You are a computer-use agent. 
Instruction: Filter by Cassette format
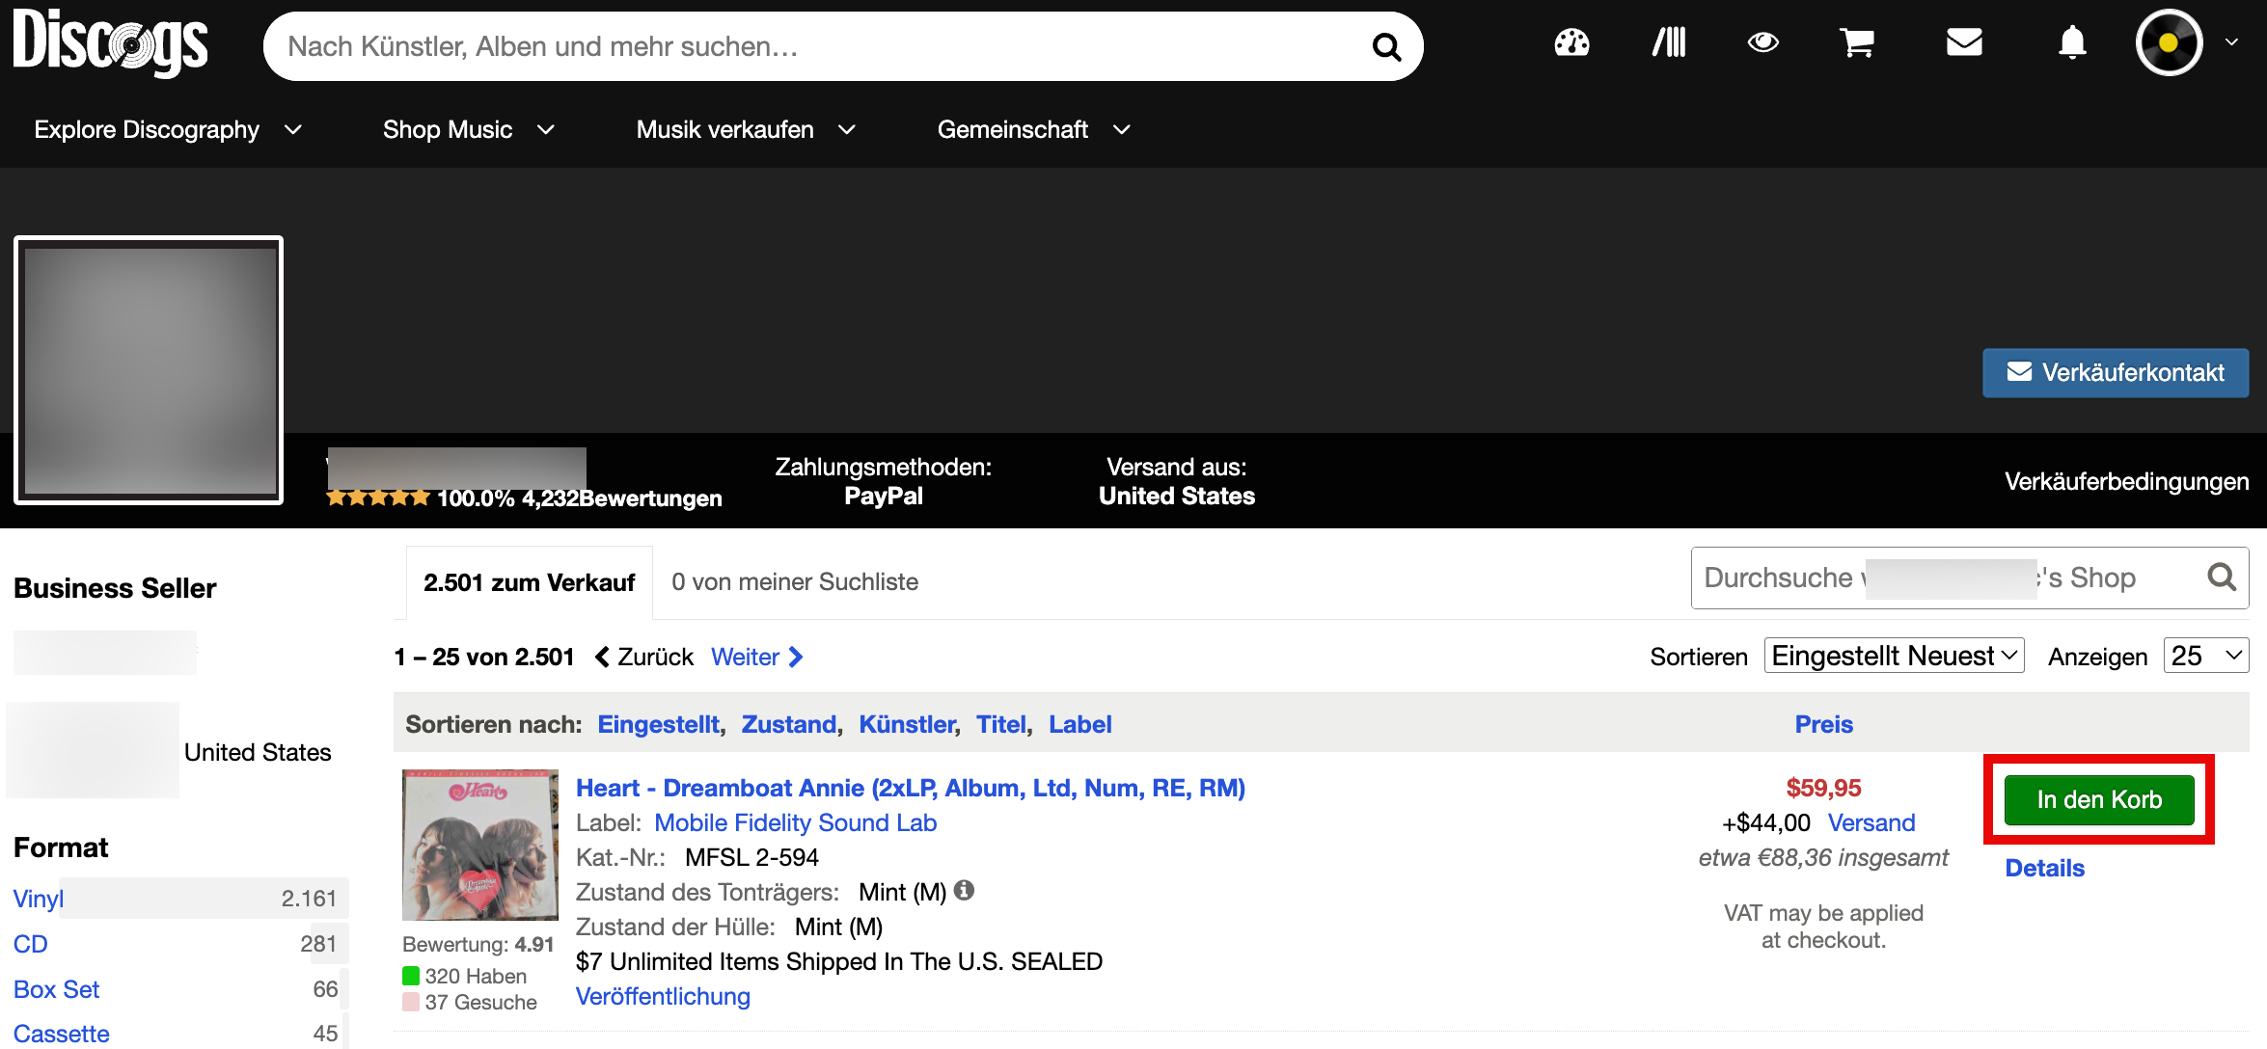tap(61, 1034)
